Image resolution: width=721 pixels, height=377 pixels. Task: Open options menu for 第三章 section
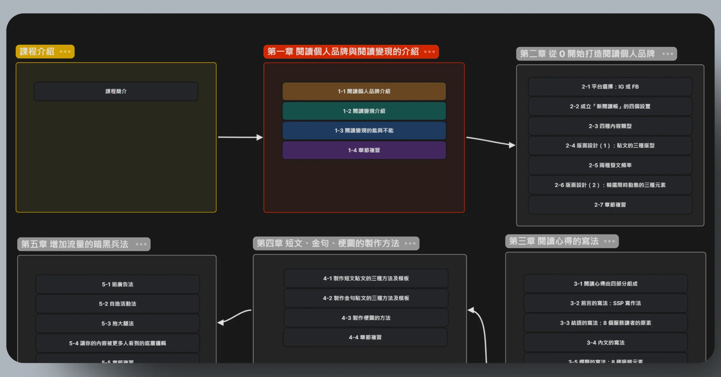609,241
